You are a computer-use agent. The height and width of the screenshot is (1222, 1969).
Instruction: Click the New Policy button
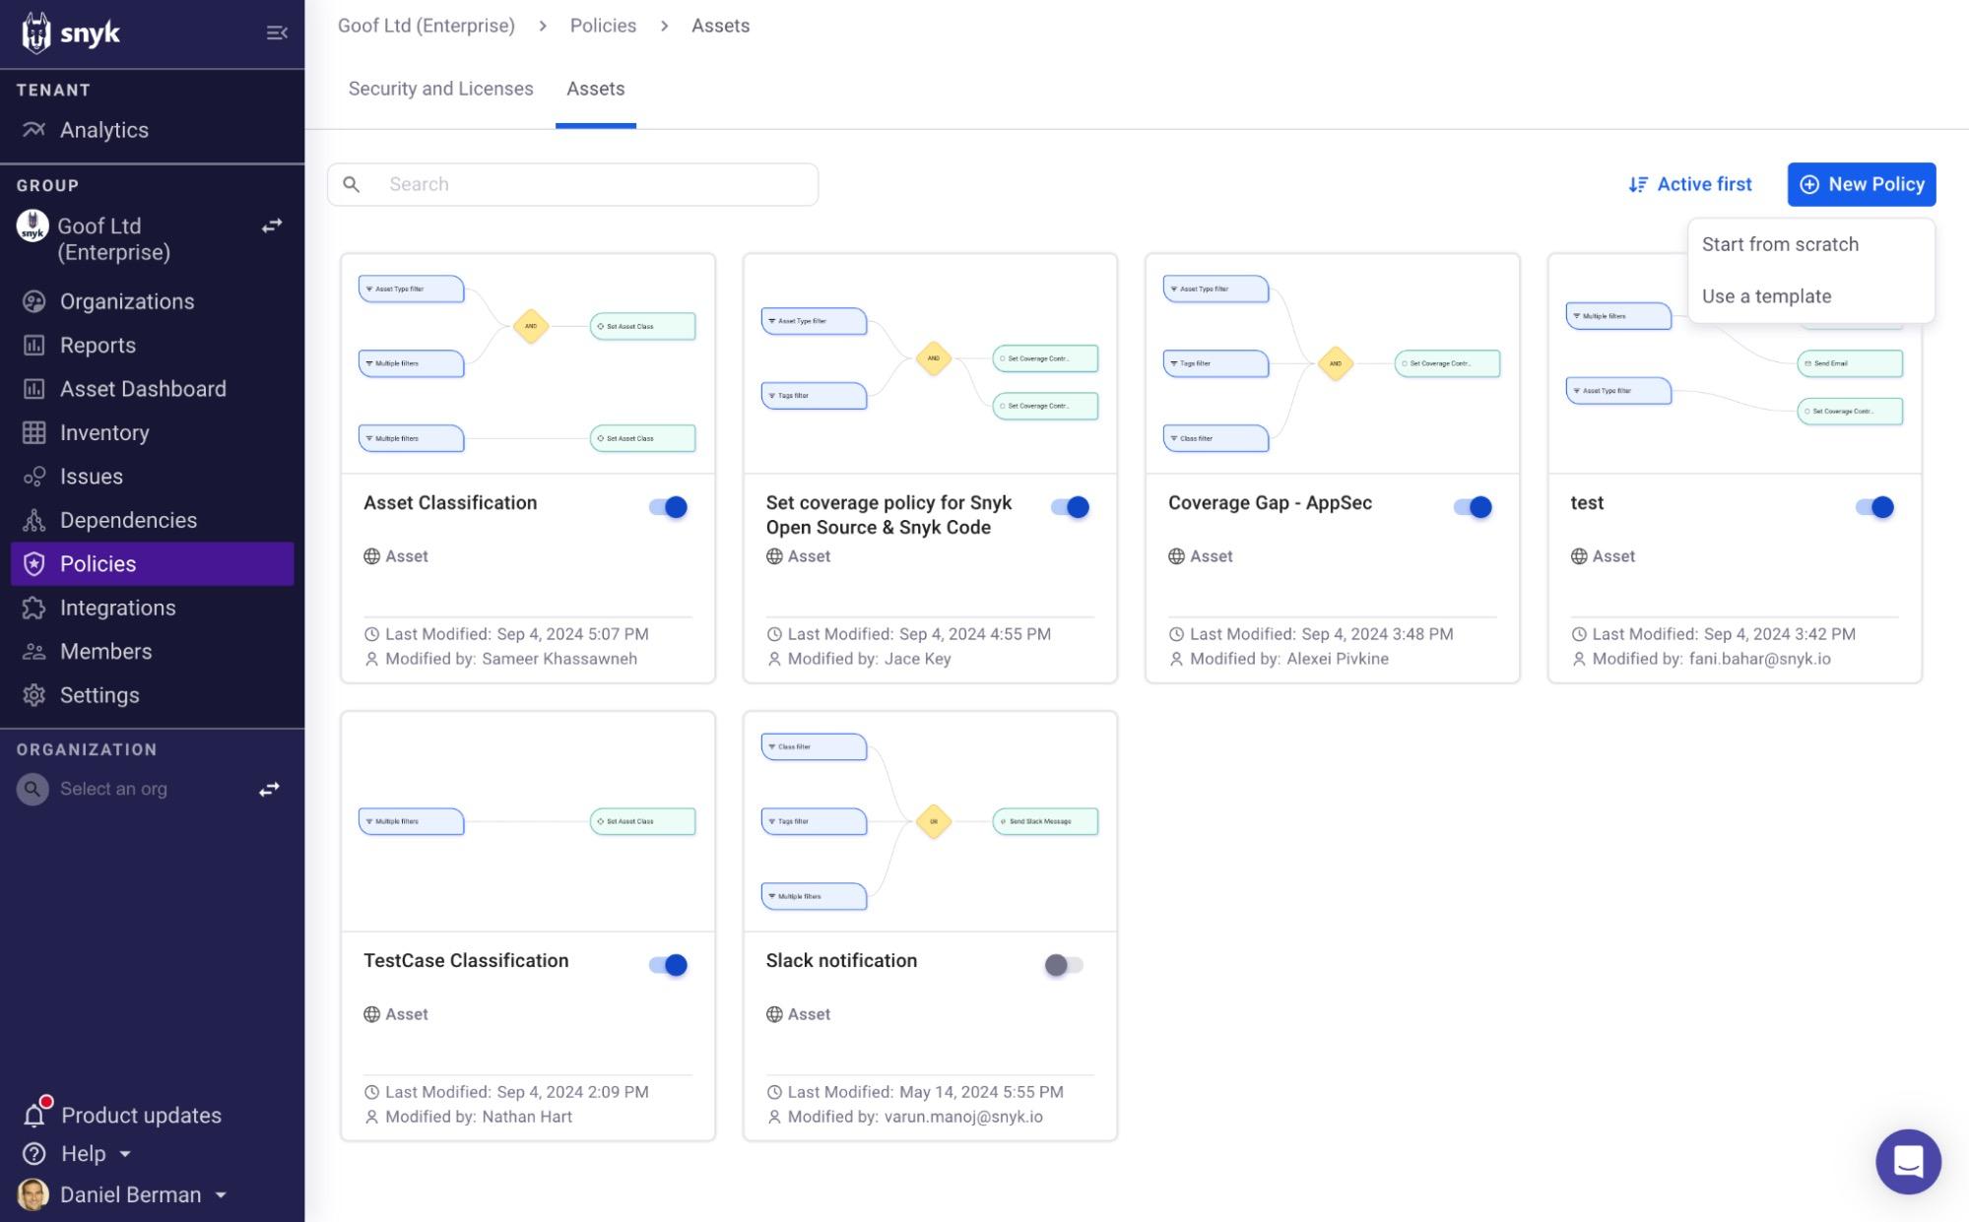[x=1862, y=184]
